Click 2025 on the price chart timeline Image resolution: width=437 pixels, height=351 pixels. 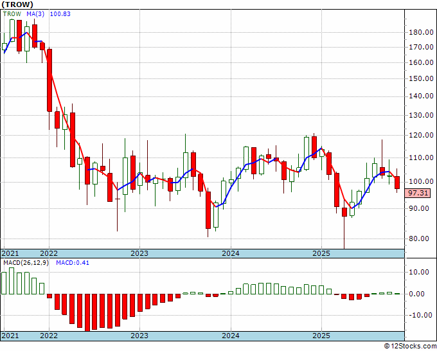(321, 253)
